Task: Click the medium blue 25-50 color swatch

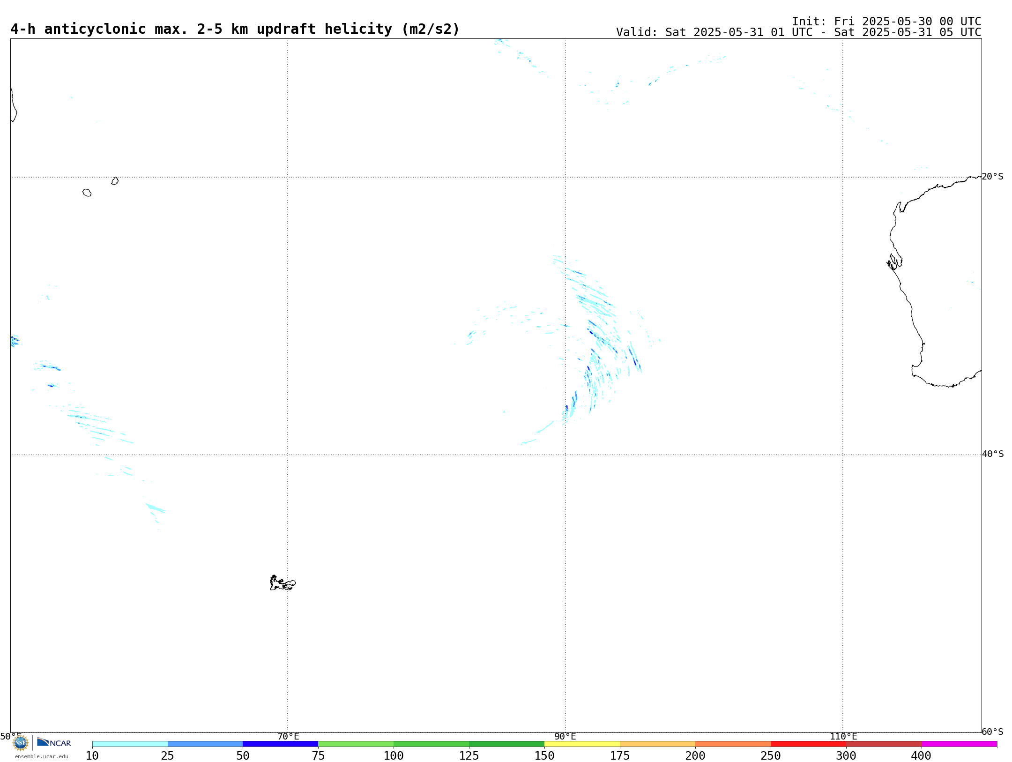Action: pyautogui.click(x=205, y=744)
